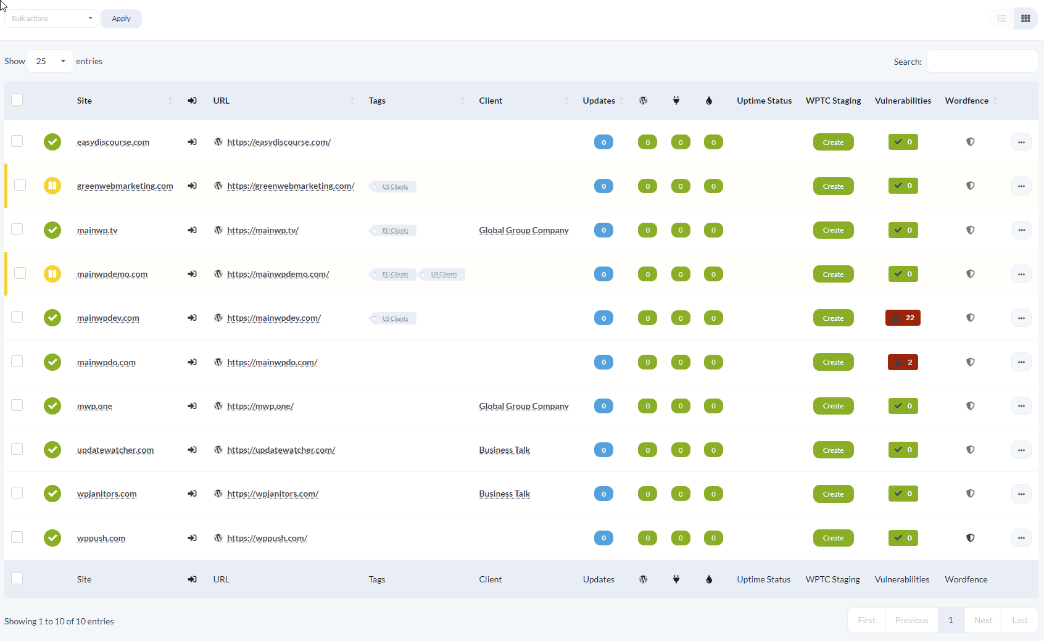Sort by theme updates header icon
The width and height of the screenshot is (1044, 641).
tap(709, 101)
